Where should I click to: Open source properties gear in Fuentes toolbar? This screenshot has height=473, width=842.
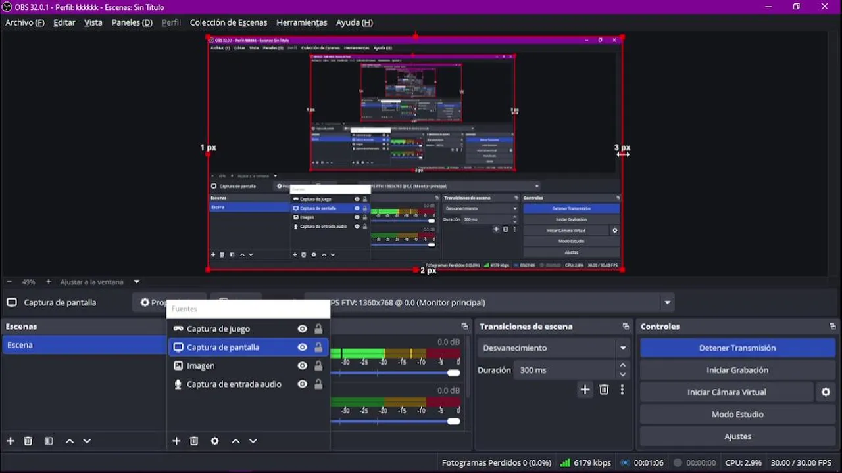pos(214,441)
